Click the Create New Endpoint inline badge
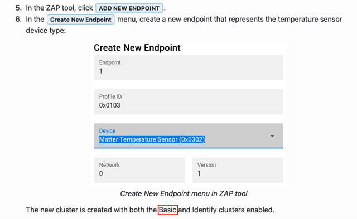Screen dimensions: 357x219 coord(80,20)
